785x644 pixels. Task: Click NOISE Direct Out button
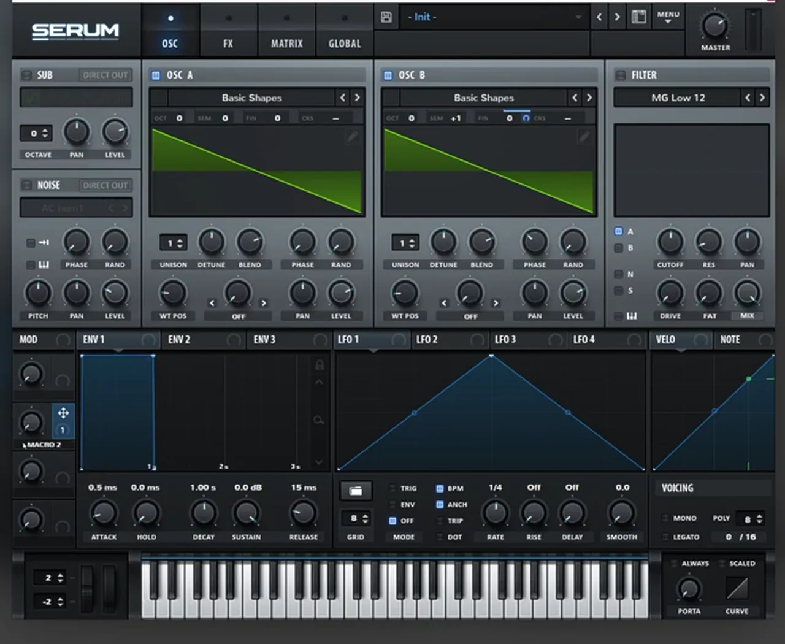pyautogui.click(x=105, y=185)
